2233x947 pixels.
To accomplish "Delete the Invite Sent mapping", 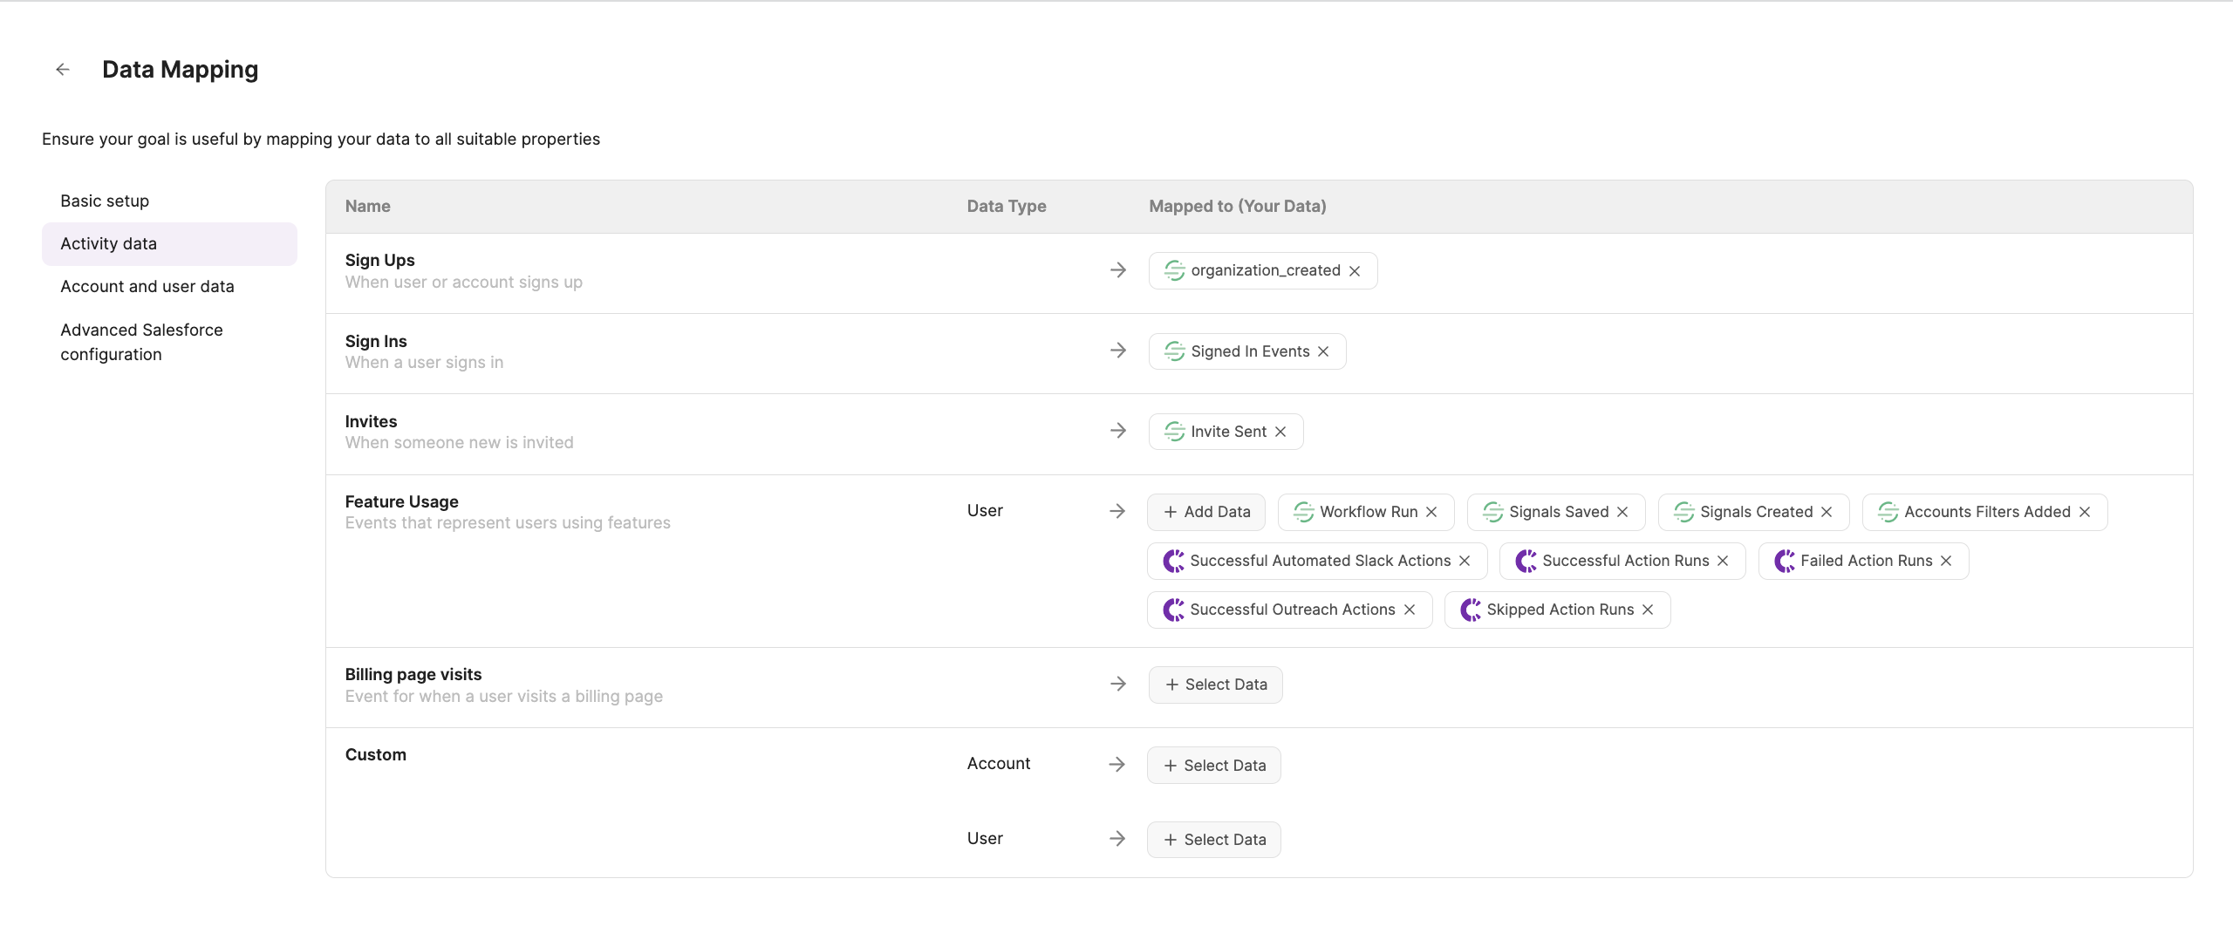I will coord(1280,432).
